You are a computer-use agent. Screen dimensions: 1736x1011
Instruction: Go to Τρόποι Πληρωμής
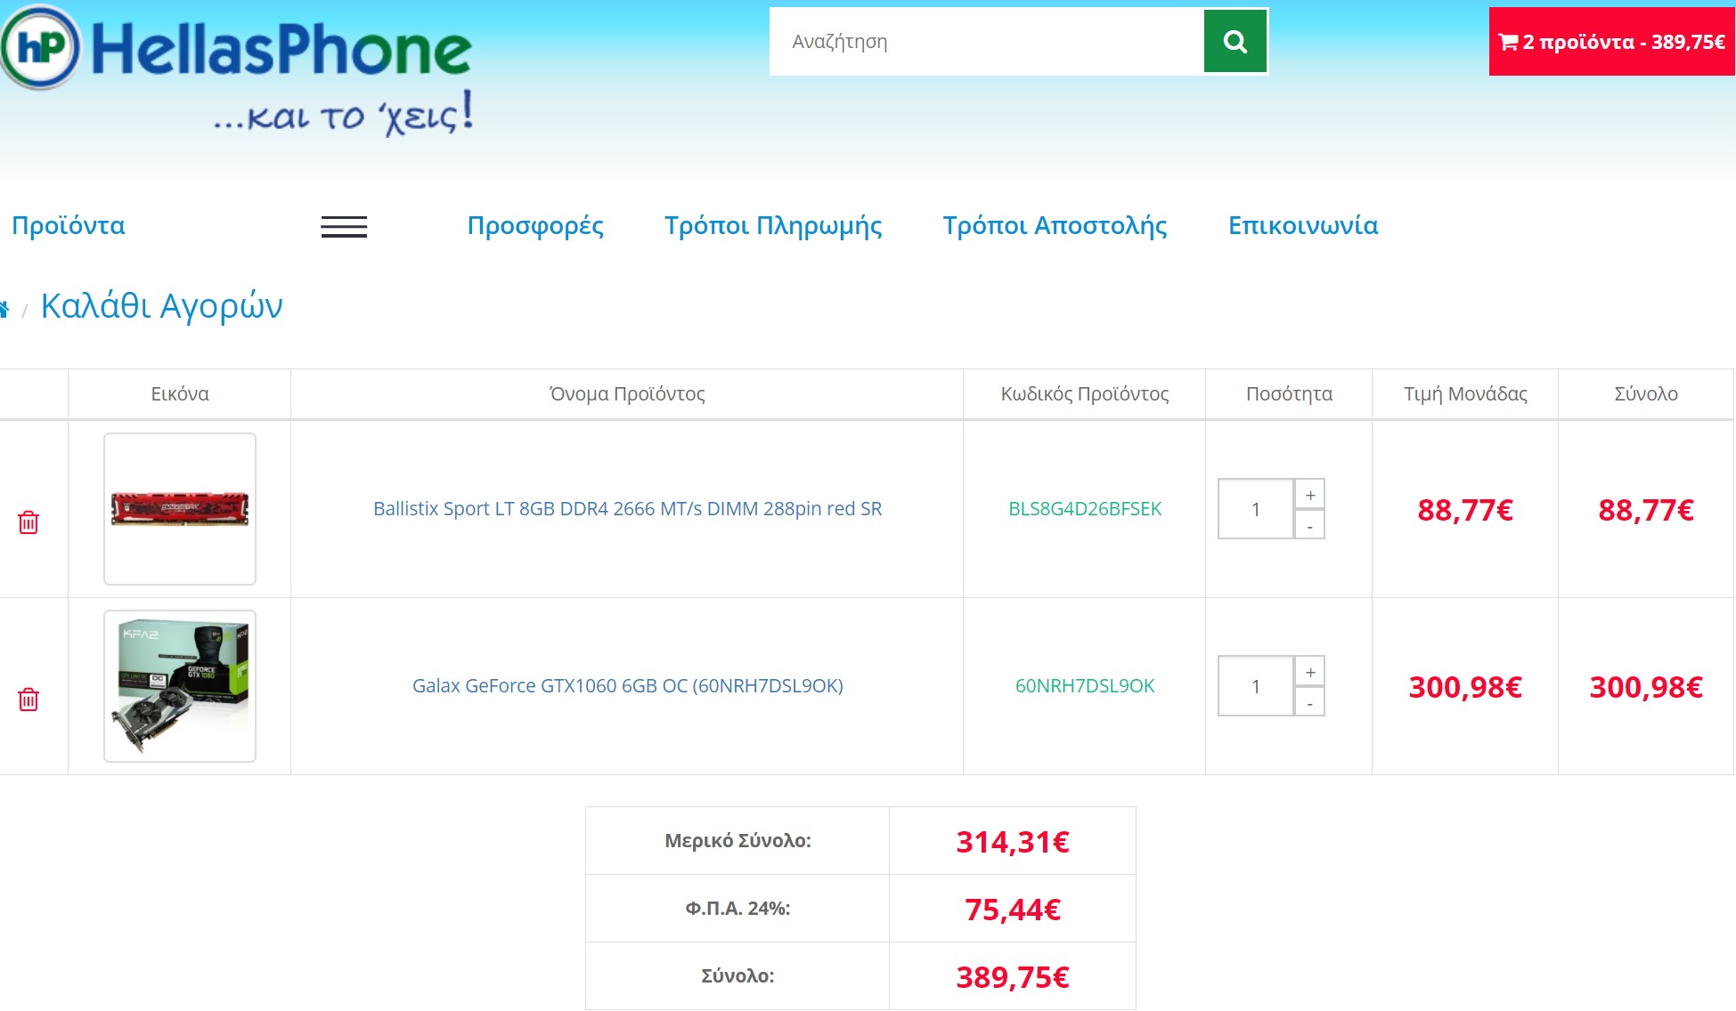pos(773,226)
